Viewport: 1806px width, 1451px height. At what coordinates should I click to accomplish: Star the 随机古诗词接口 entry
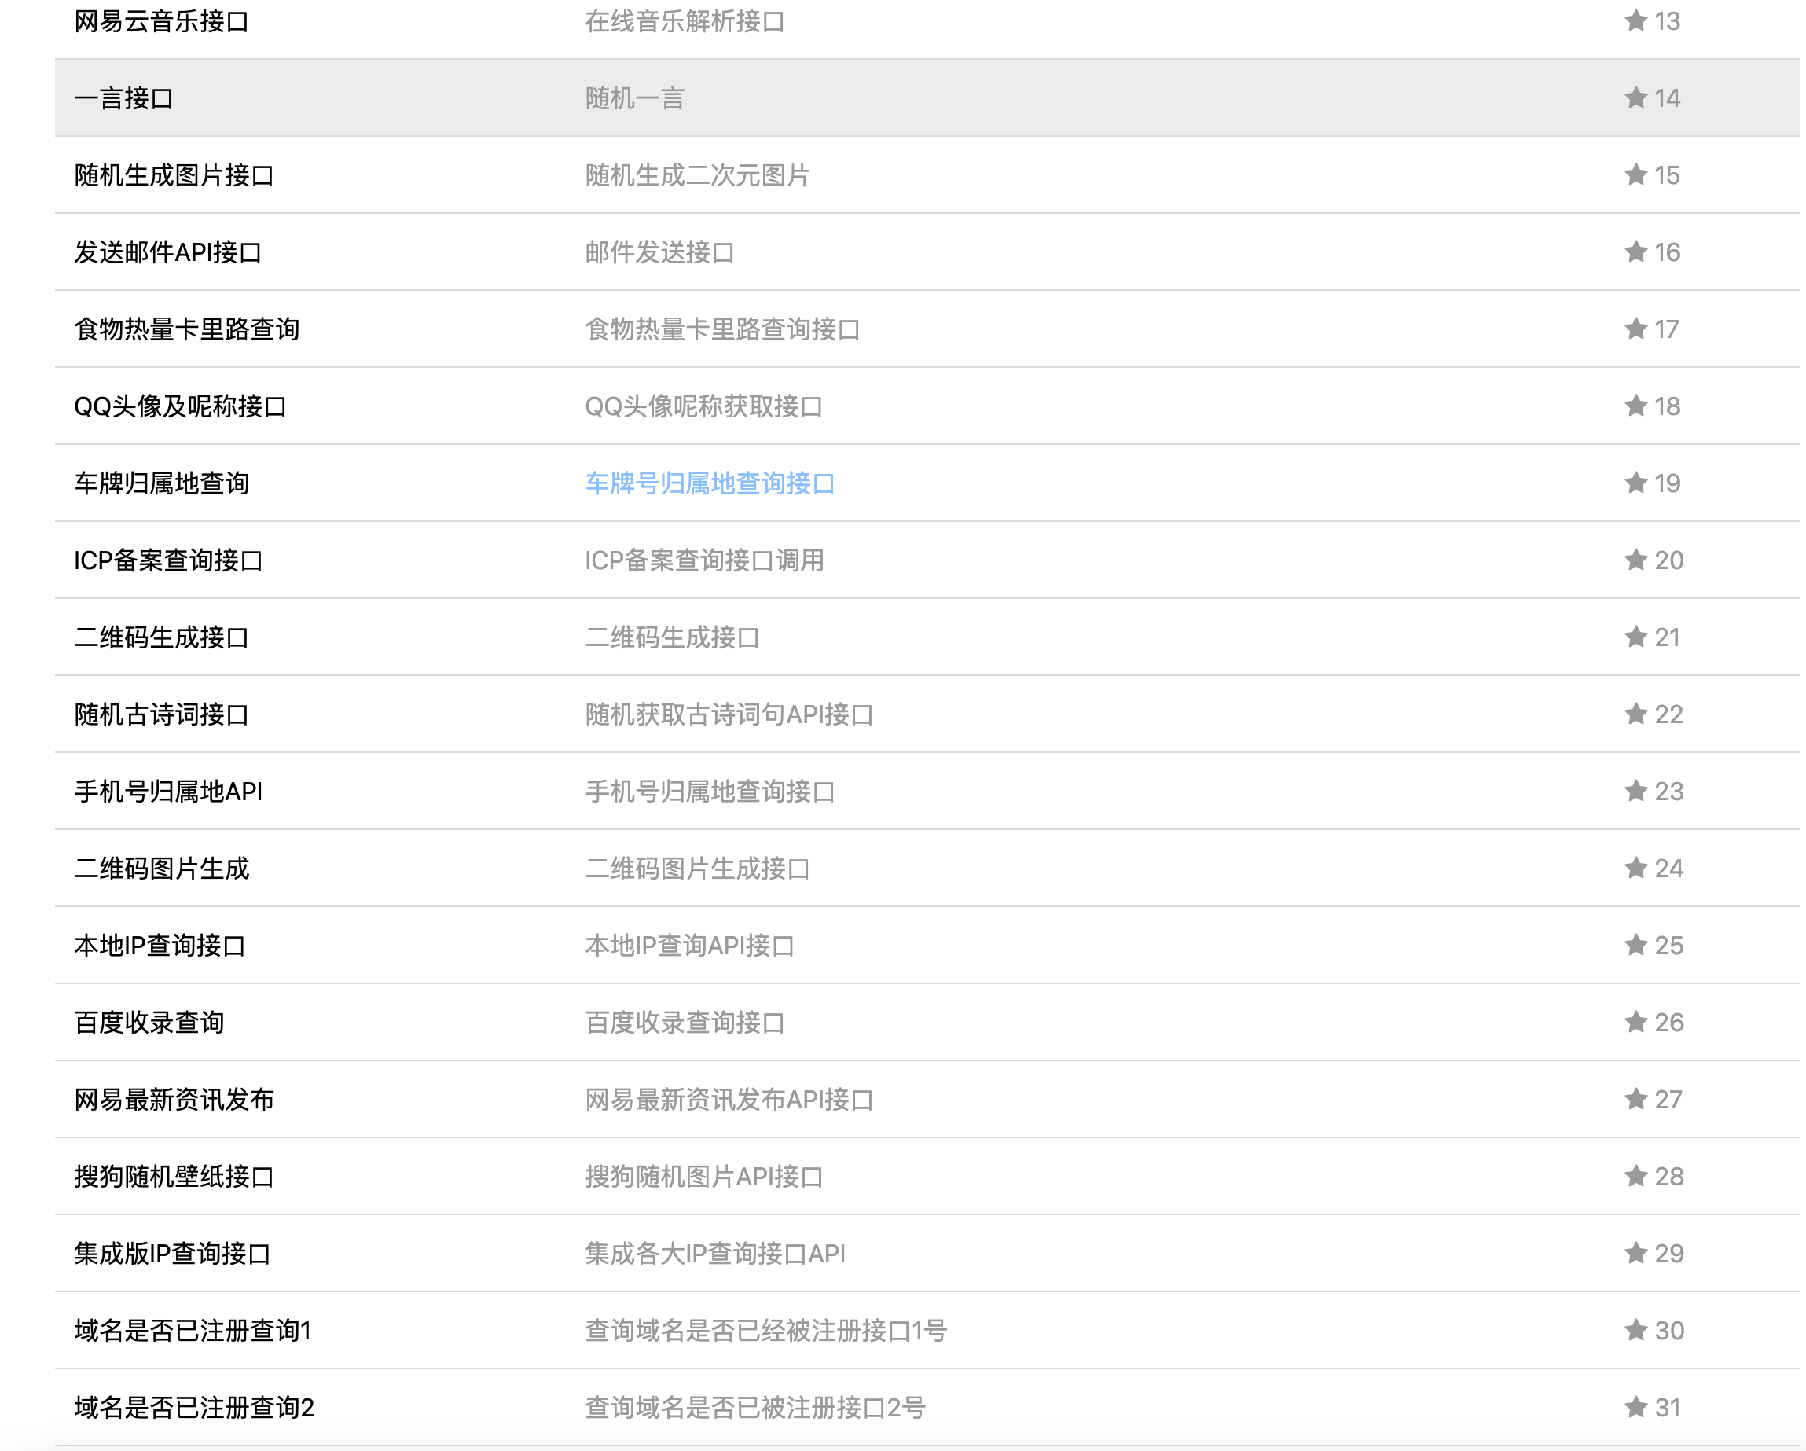point(1635,714)
